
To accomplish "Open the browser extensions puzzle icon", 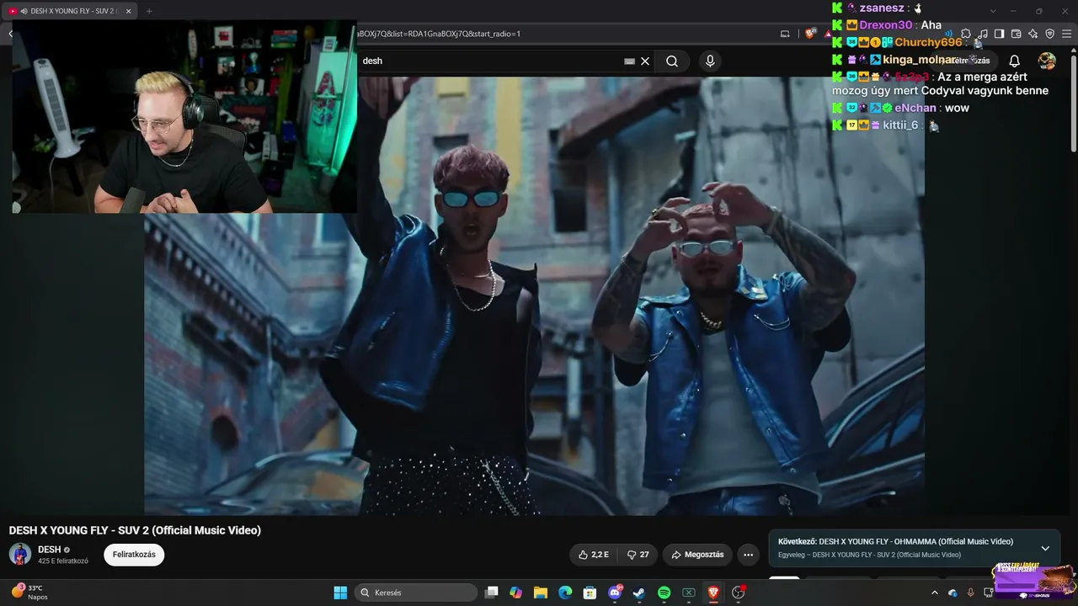I will 966,34.
